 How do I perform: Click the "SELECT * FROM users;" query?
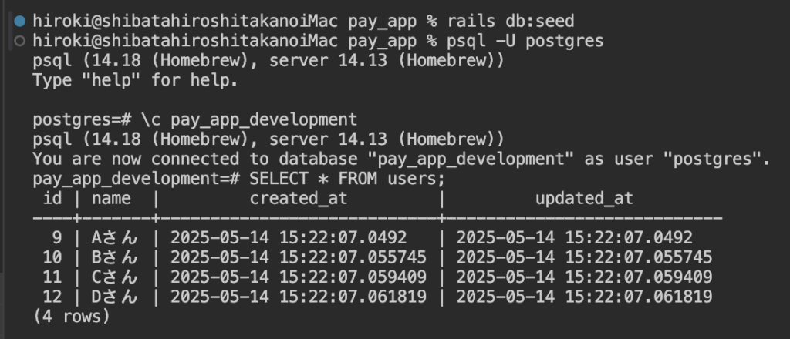(x=347, y=179)
